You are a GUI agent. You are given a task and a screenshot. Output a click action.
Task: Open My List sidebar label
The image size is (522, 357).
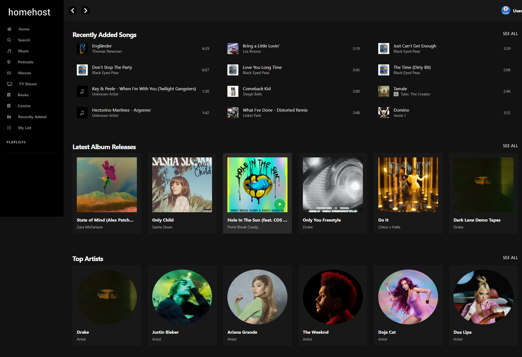24,128
